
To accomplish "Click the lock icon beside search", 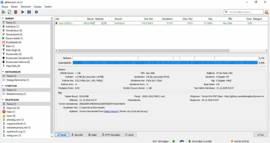I will tap(266, 12).
